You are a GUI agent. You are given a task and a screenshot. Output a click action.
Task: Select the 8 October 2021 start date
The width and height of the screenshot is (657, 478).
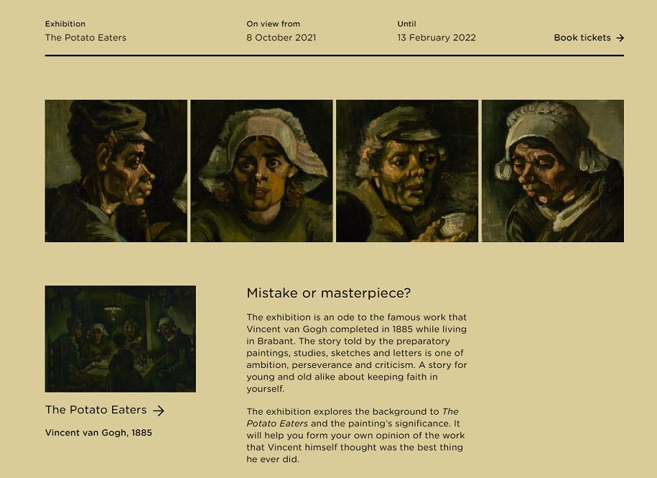pos(281,38)
